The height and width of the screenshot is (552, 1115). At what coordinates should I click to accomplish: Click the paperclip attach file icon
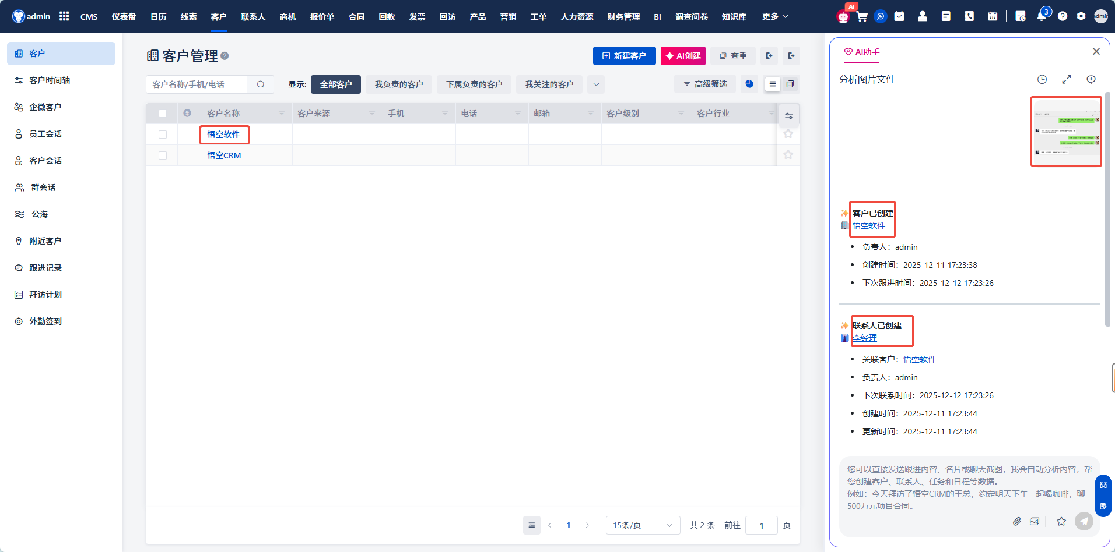(x=1016, y=521)
